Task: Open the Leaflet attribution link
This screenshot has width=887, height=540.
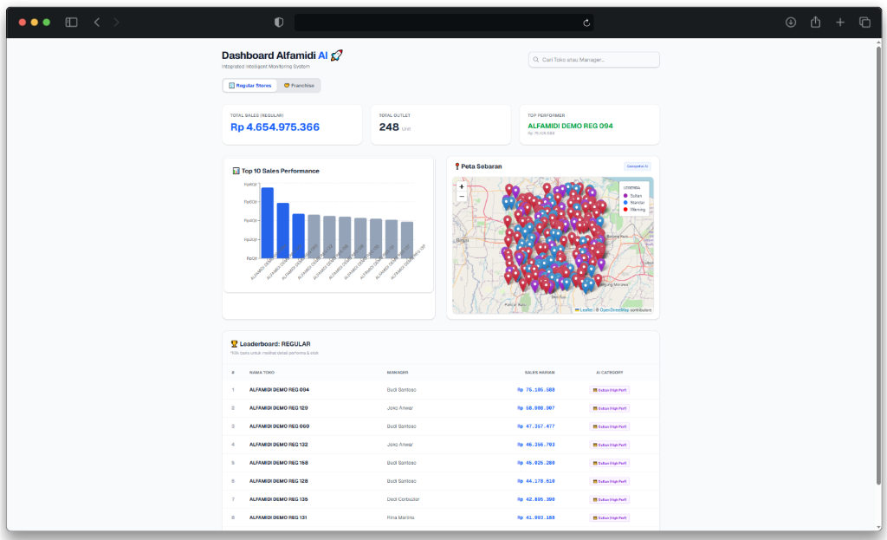Action: 586,309
